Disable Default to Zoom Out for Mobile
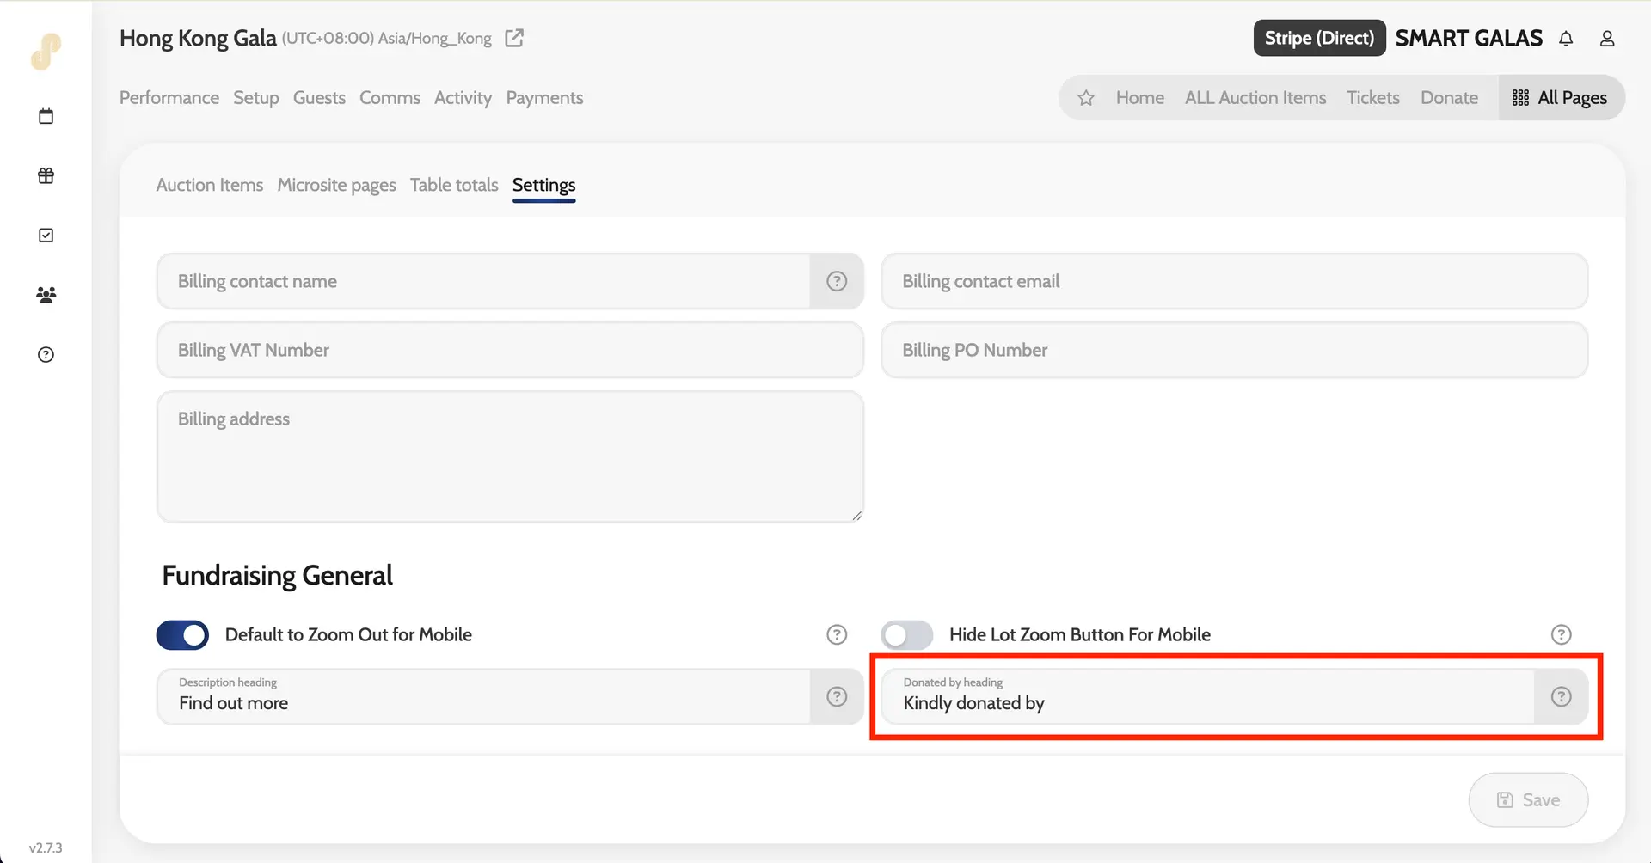The image size is (1651, 863). click(x=182, y=635)
